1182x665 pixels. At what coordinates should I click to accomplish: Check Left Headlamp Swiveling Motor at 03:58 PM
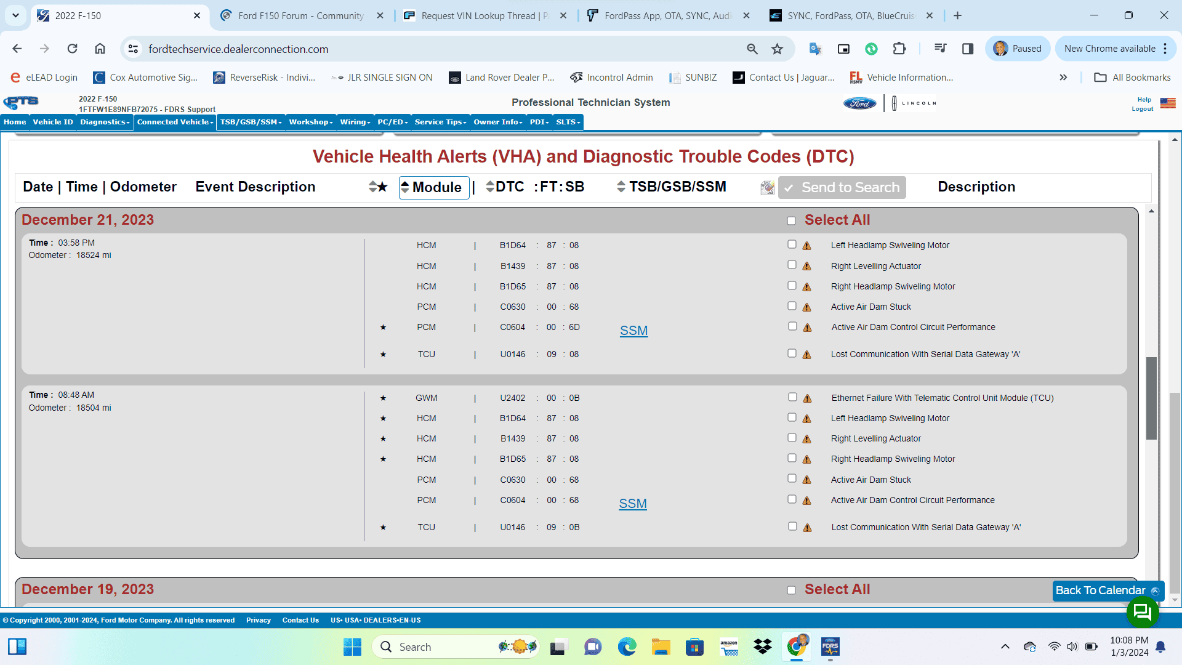pos(792,244)
